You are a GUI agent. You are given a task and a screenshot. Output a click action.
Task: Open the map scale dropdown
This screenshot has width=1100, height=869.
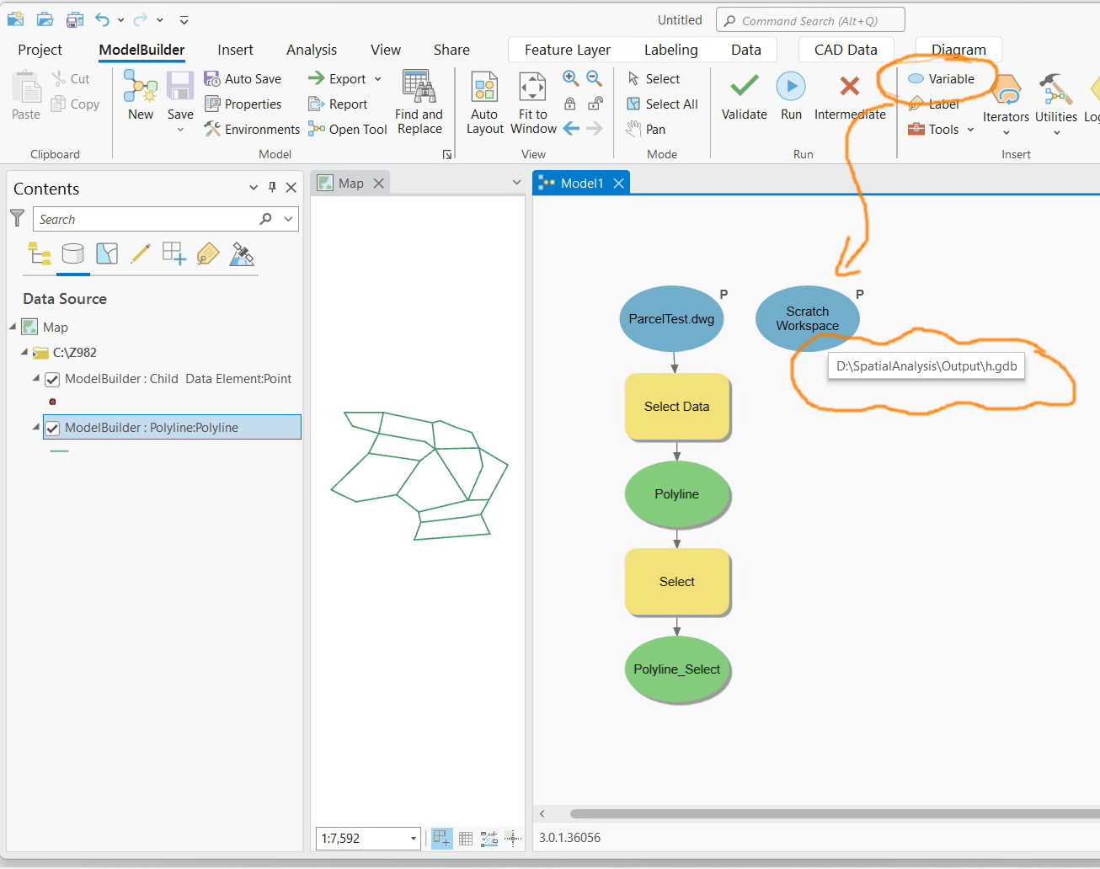tap(414, 838)
